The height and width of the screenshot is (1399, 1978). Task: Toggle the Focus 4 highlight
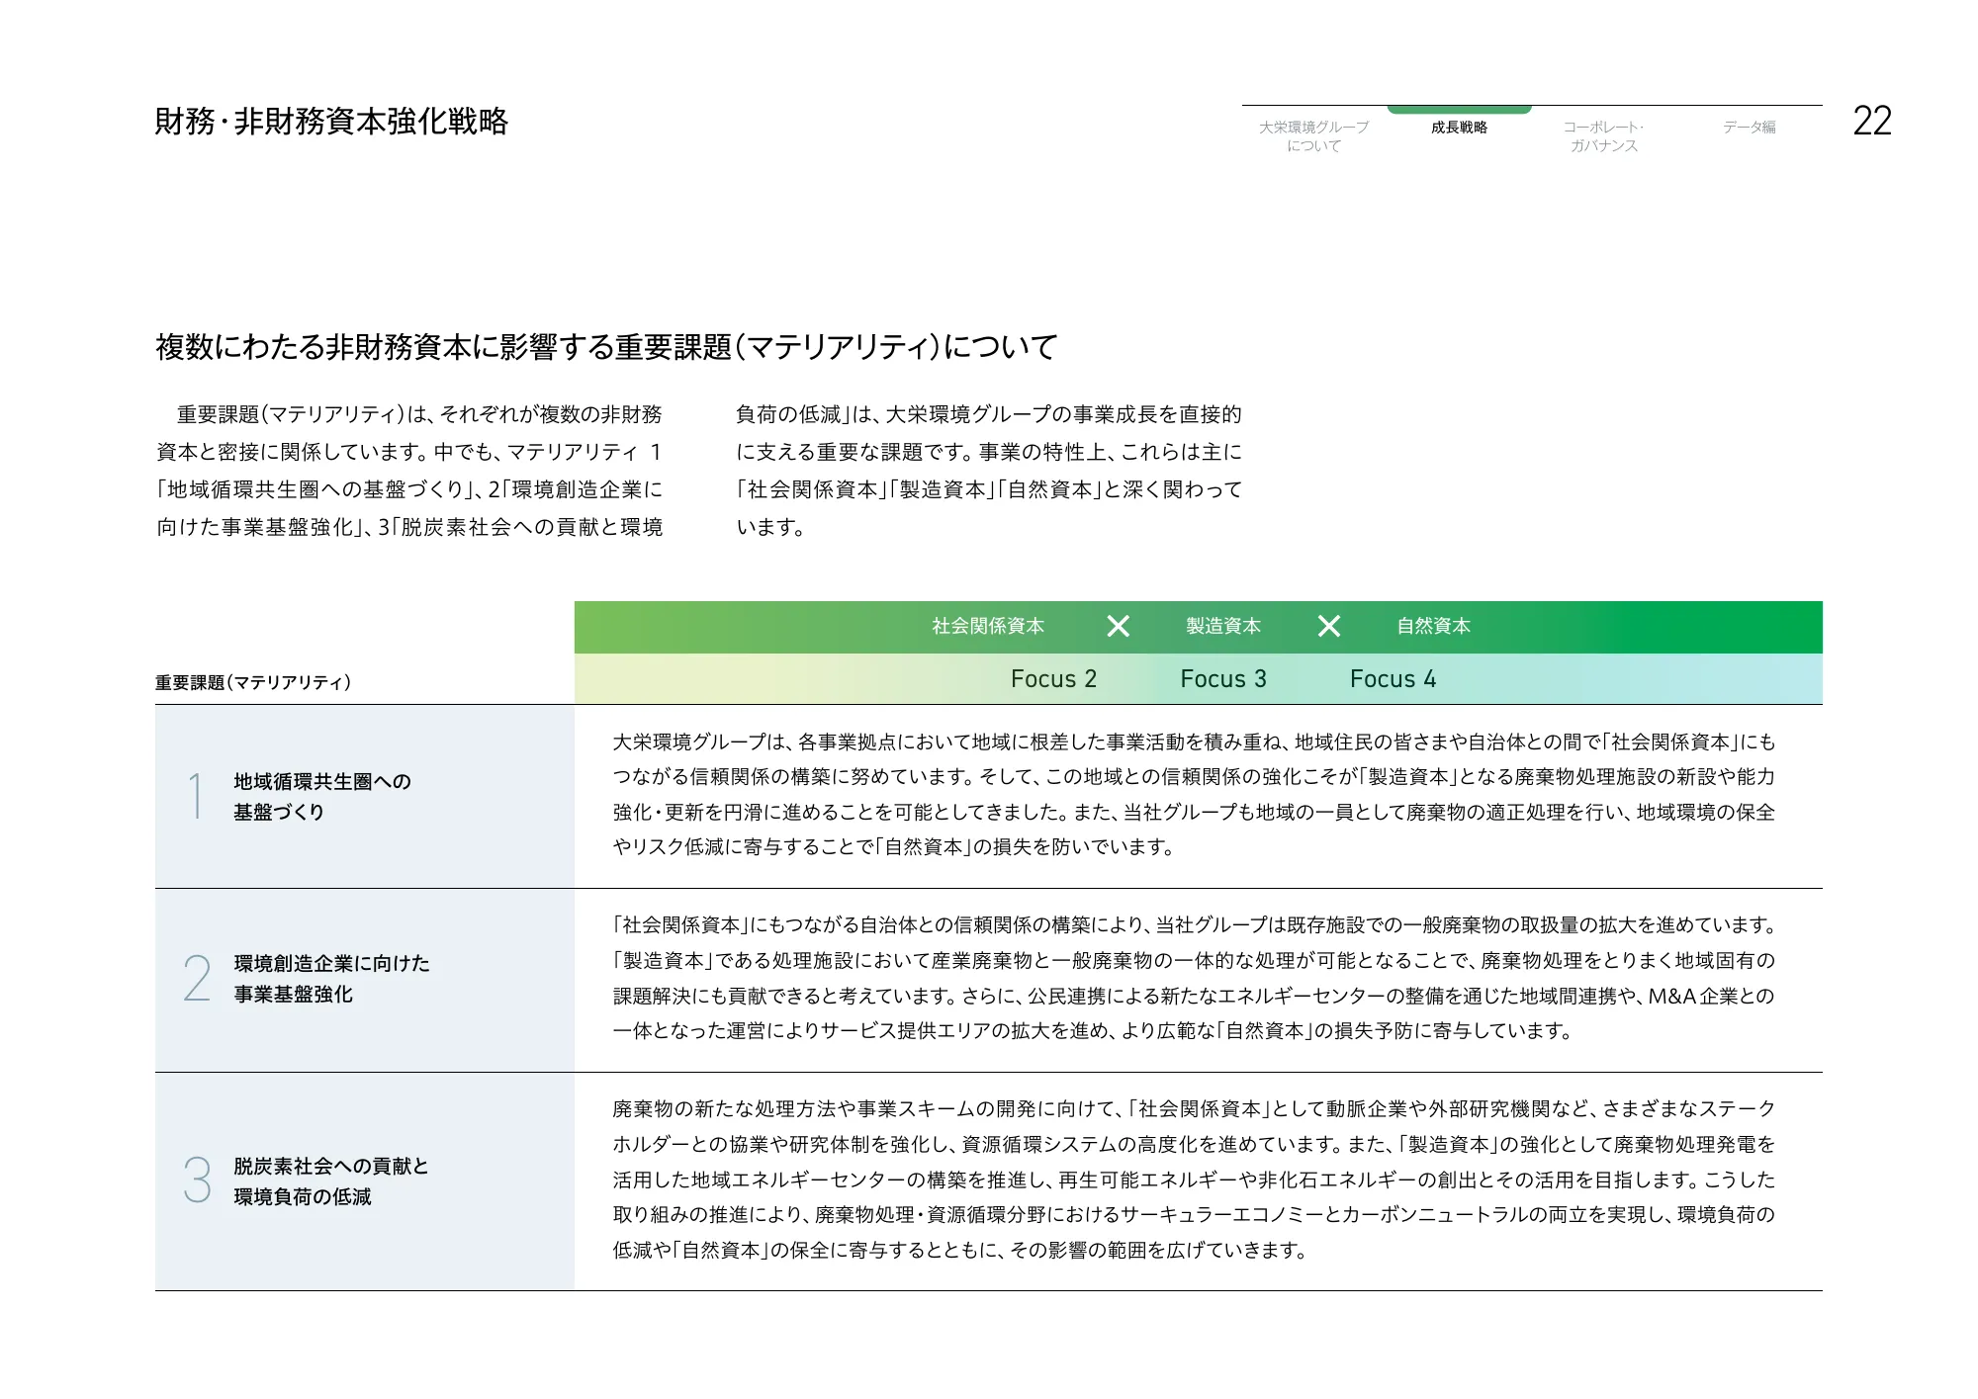pyautogui.click(x=1393, y=678)
